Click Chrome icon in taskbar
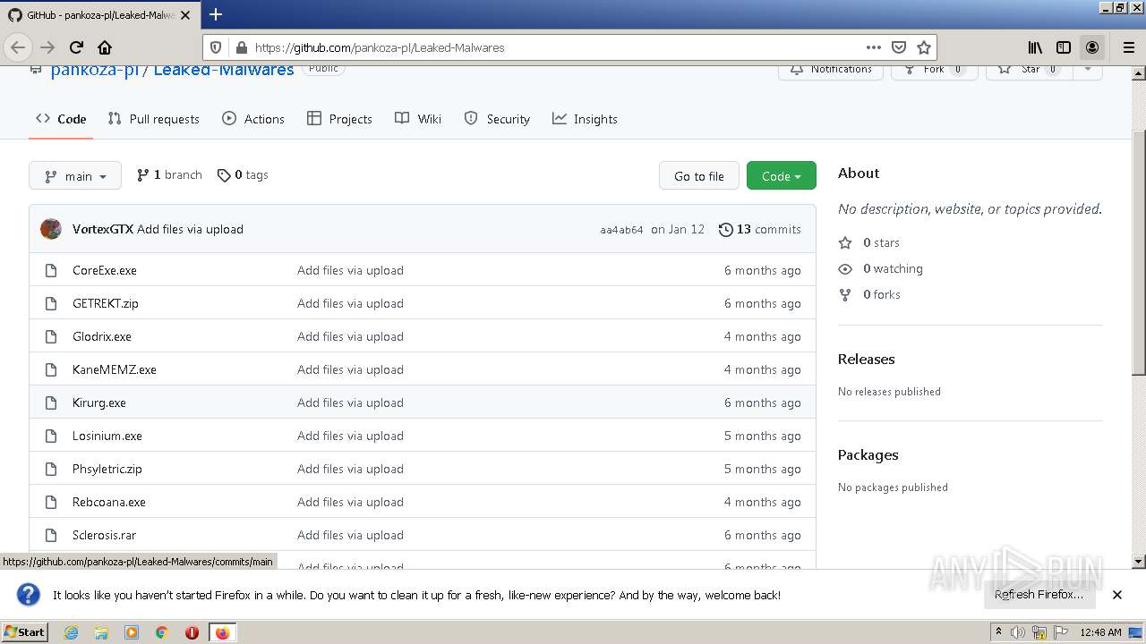The height and width of the screenshot is (644, 1146). point(162,632)
